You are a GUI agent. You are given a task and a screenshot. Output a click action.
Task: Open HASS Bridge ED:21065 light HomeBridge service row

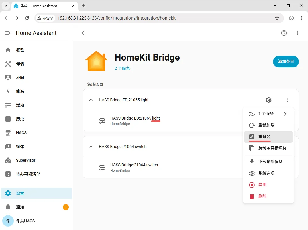tap(163, 121)
